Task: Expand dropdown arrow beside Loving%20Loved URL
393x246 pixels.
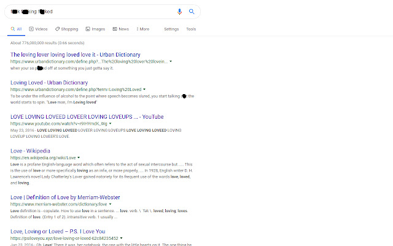Action: [x=144, y=89]
